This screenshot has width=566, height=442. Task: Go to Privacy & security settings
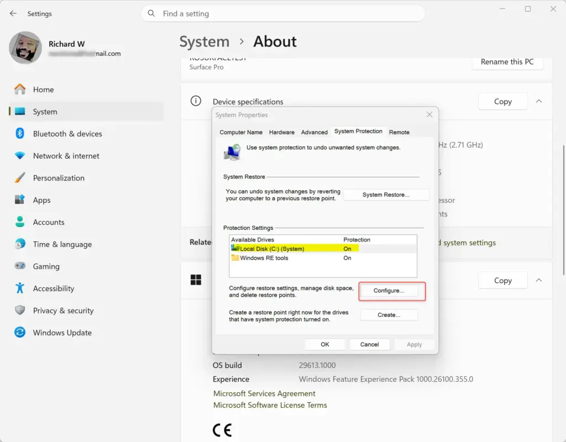63,311
